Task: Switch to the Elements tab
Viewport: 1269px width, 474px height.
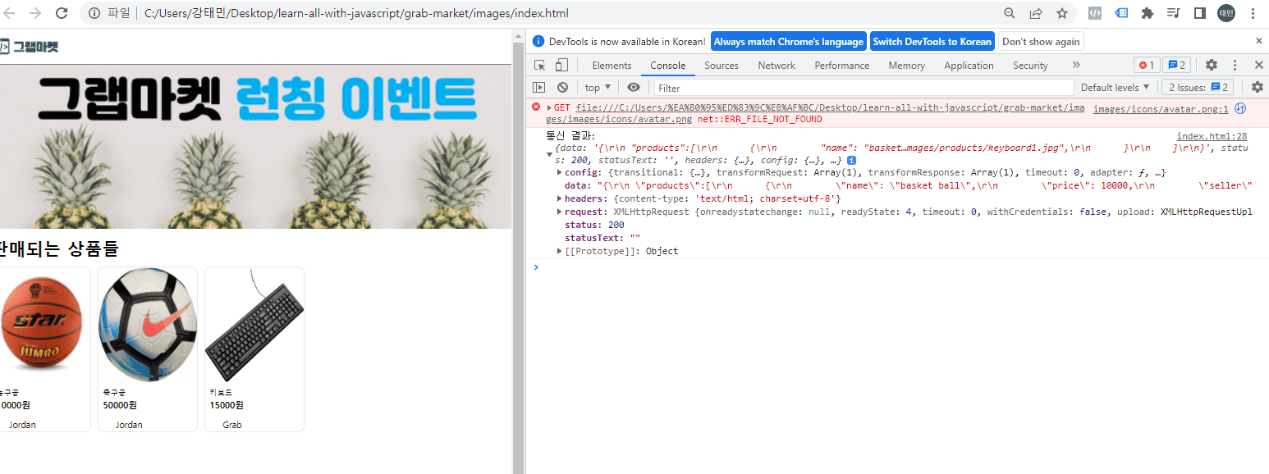Action: 612,66
